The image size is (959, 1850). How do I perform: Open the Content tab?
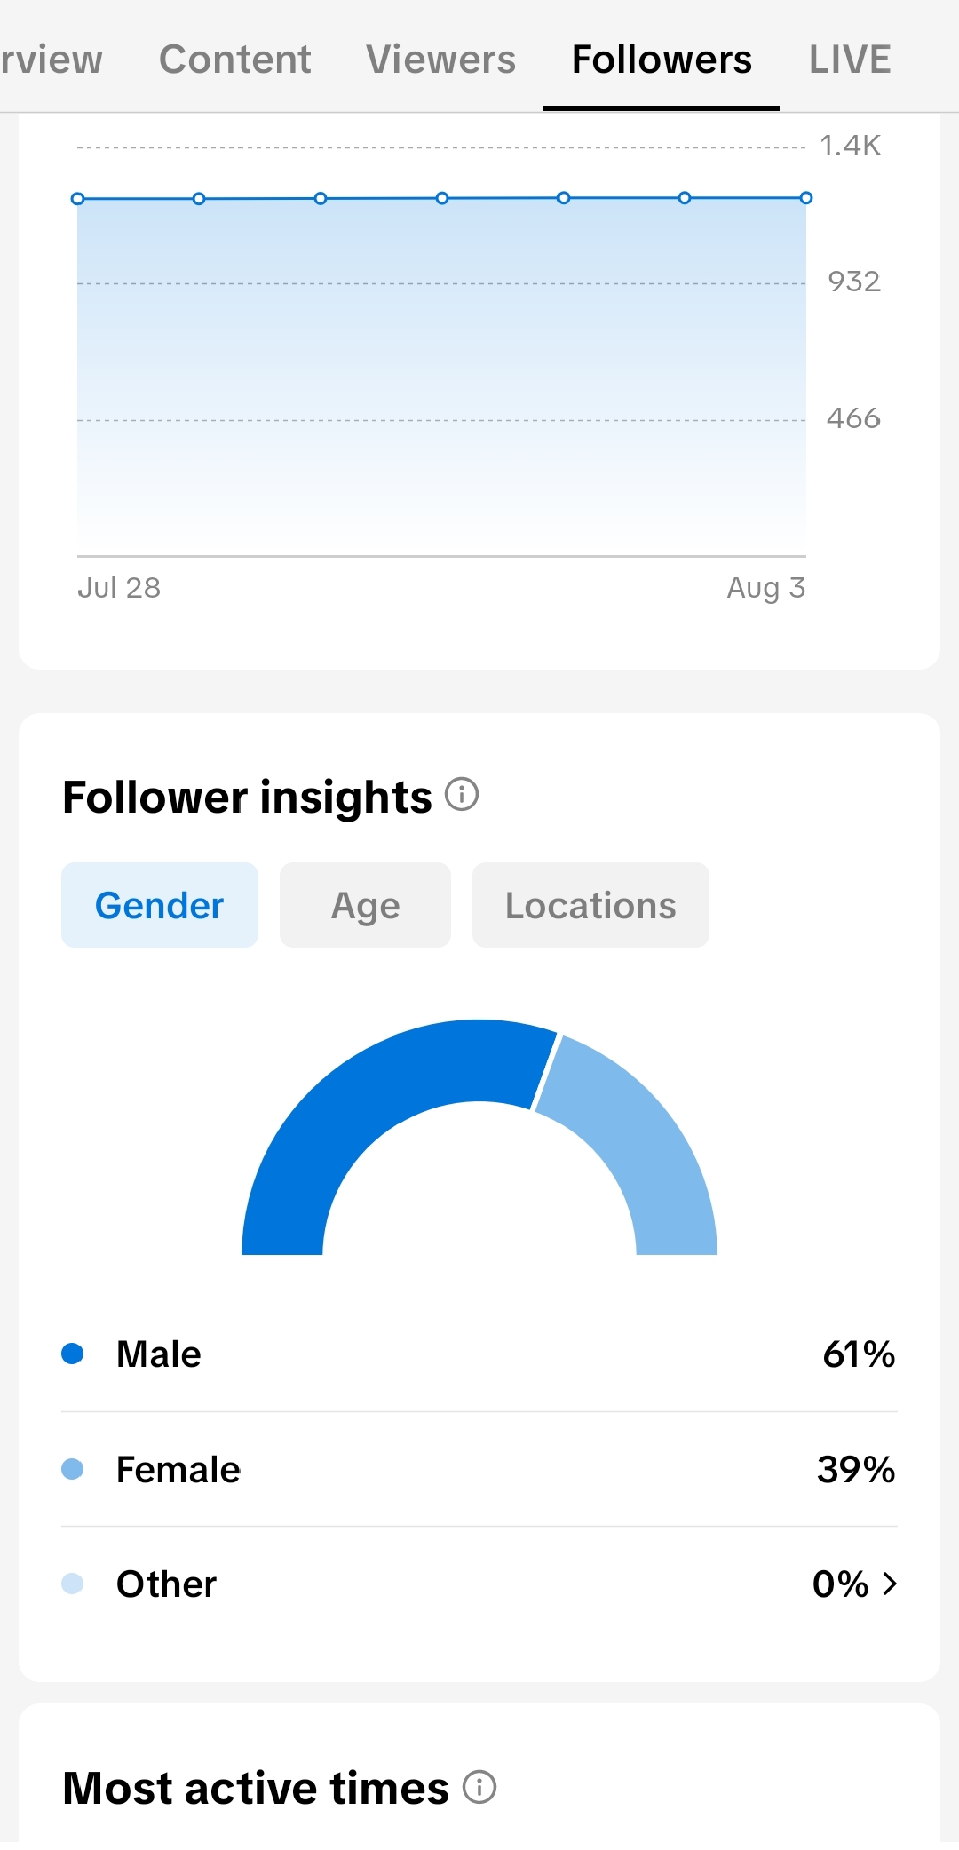[235, 60]
